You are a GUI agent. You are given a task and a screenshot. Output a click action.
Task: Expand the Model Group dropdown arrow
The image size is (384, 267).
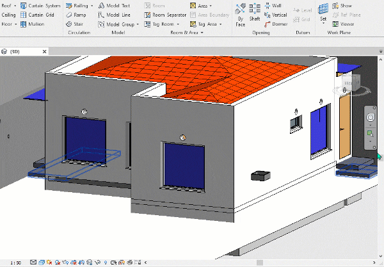coord(138,24)
